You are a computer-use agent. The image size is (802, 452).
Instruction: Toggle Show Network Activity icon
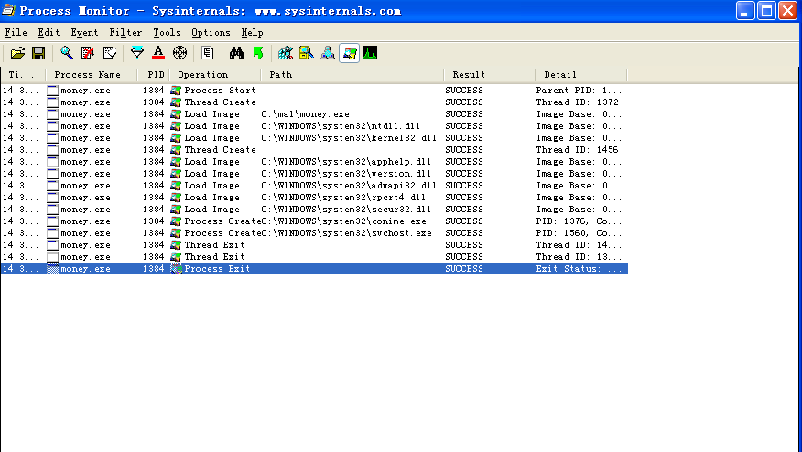click(x=328, y=53)
